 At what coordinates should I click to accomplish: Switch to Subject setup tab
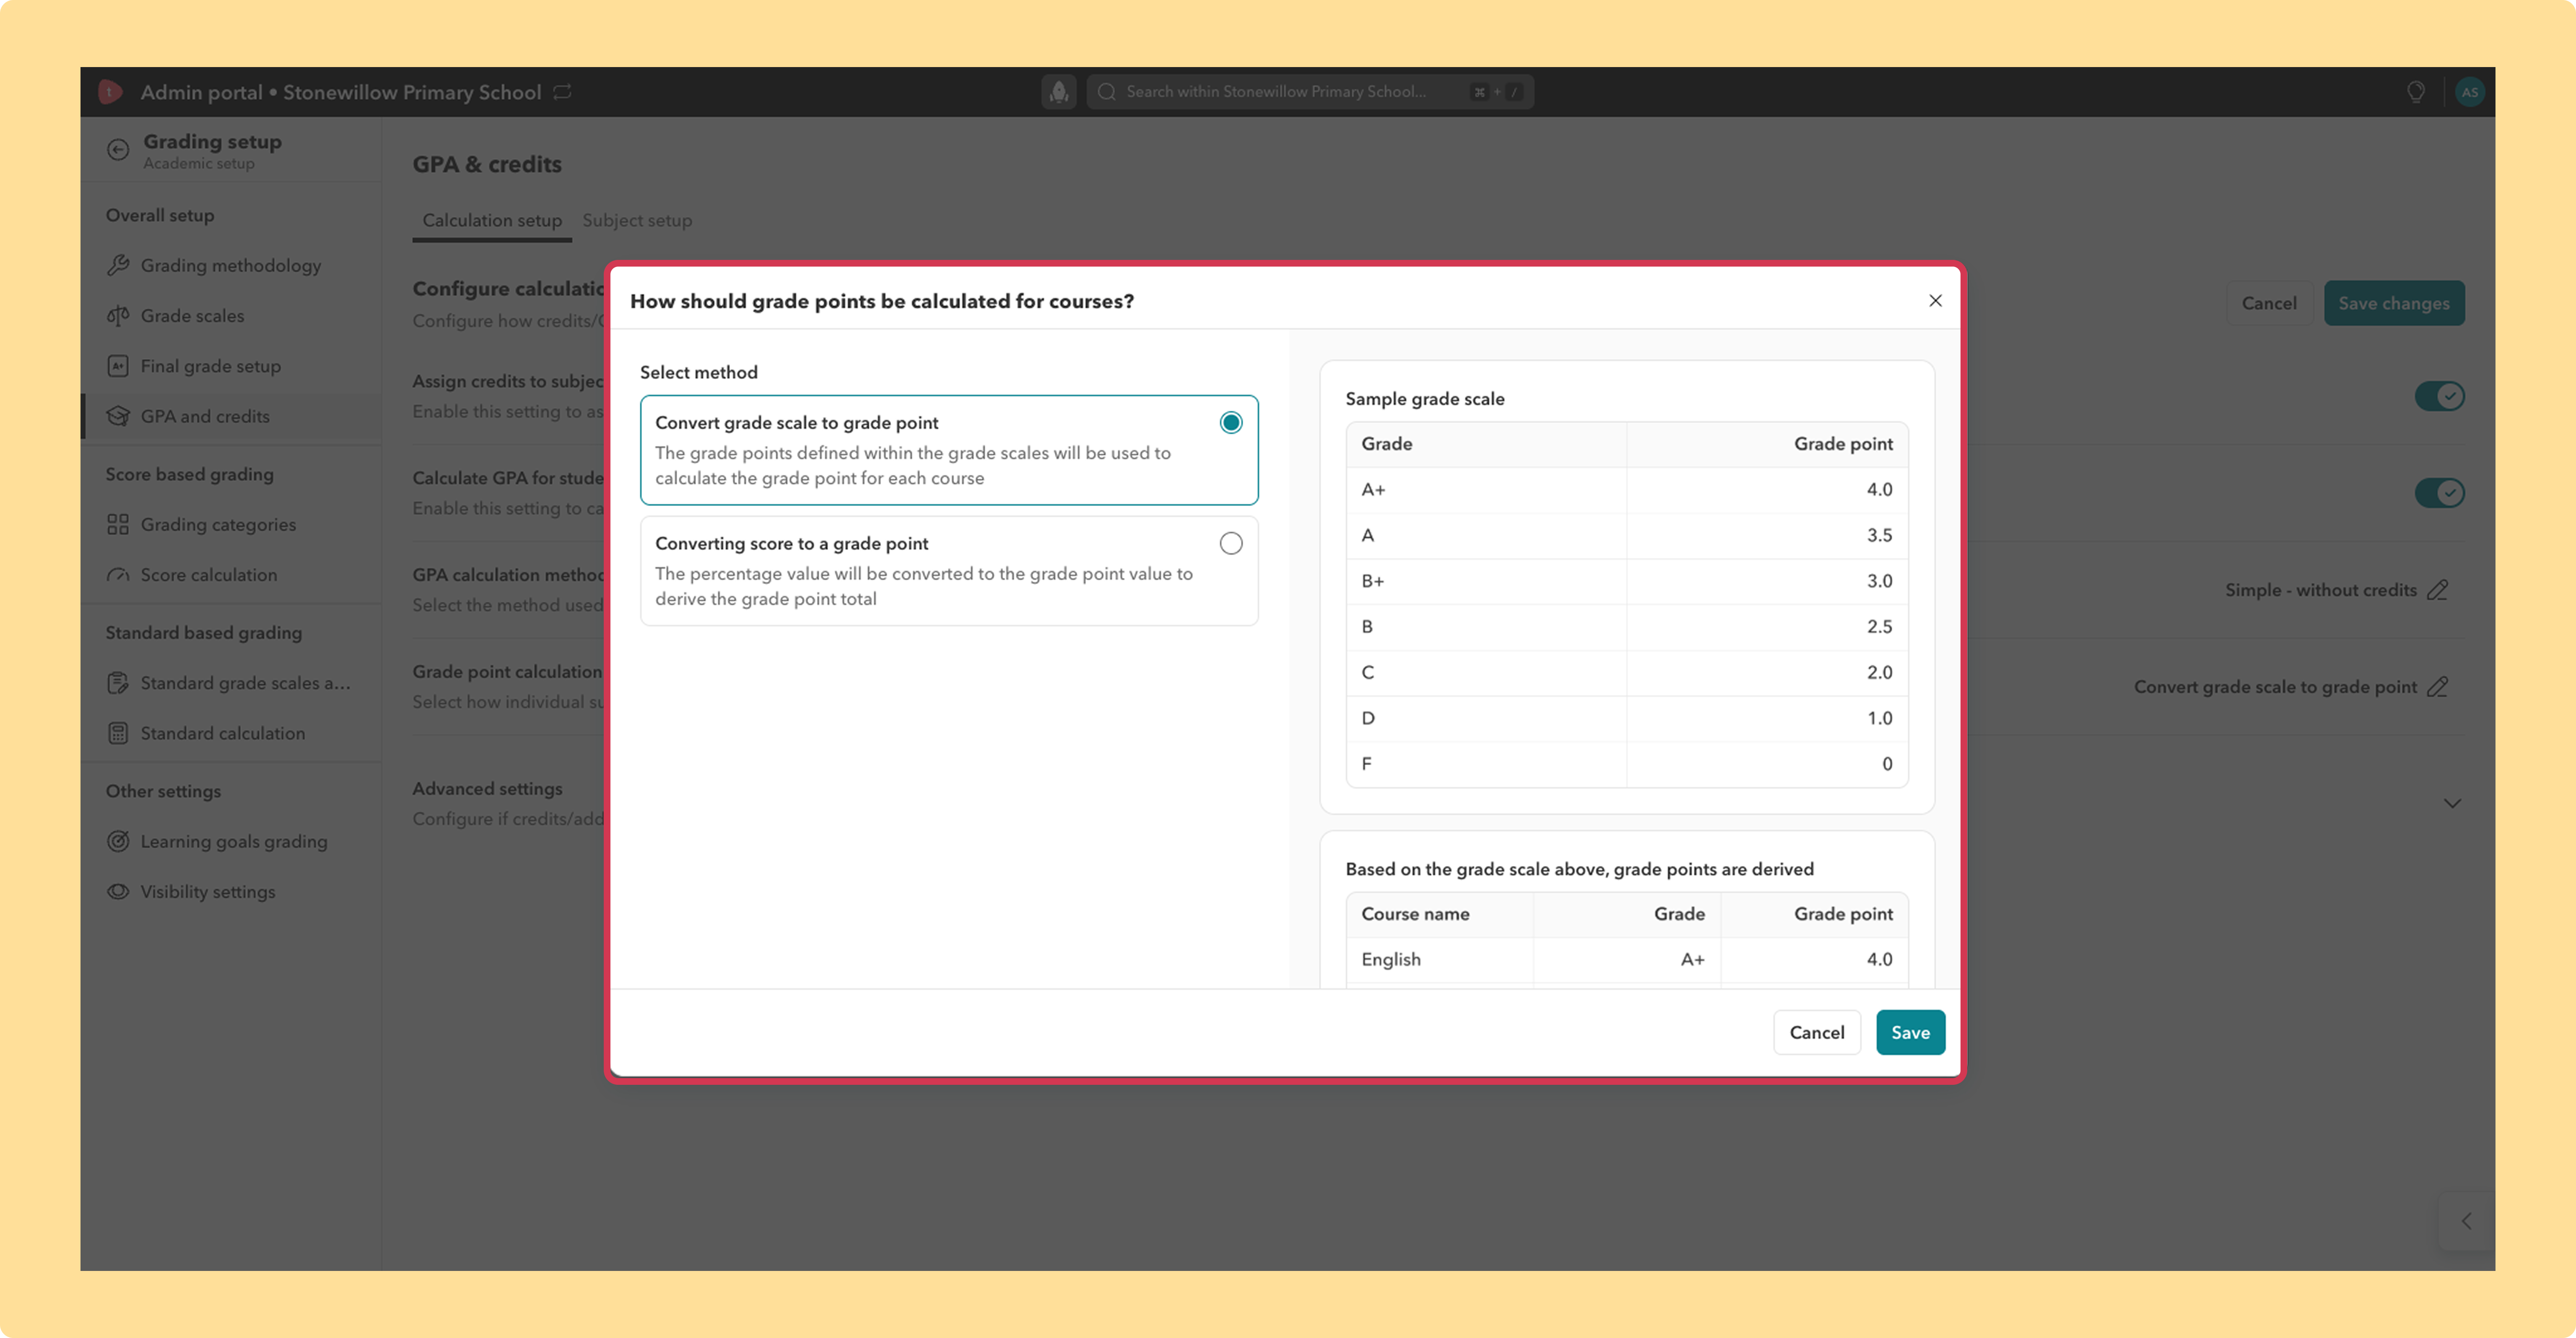(x=637, y=220)
